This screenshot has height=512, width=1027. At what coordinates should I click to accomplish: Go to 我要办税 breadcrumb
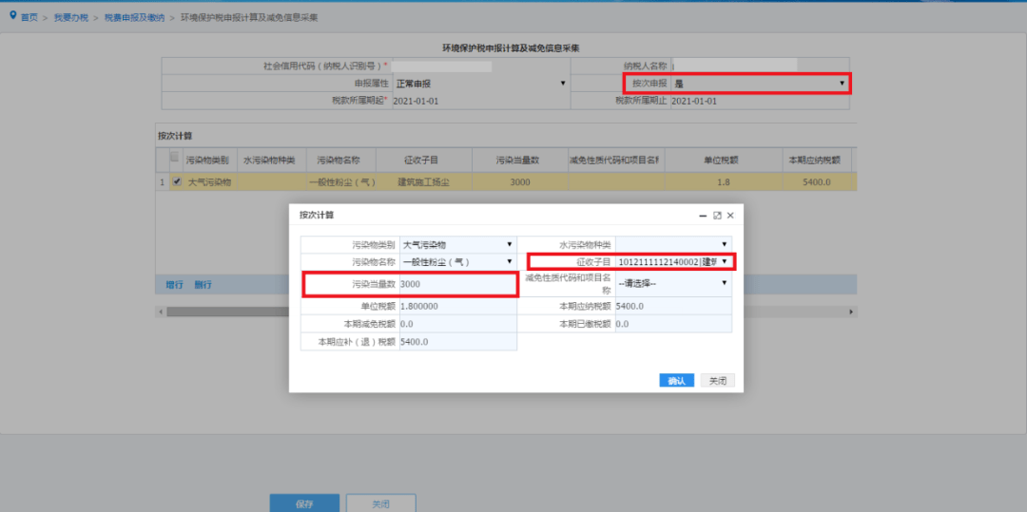70,18
